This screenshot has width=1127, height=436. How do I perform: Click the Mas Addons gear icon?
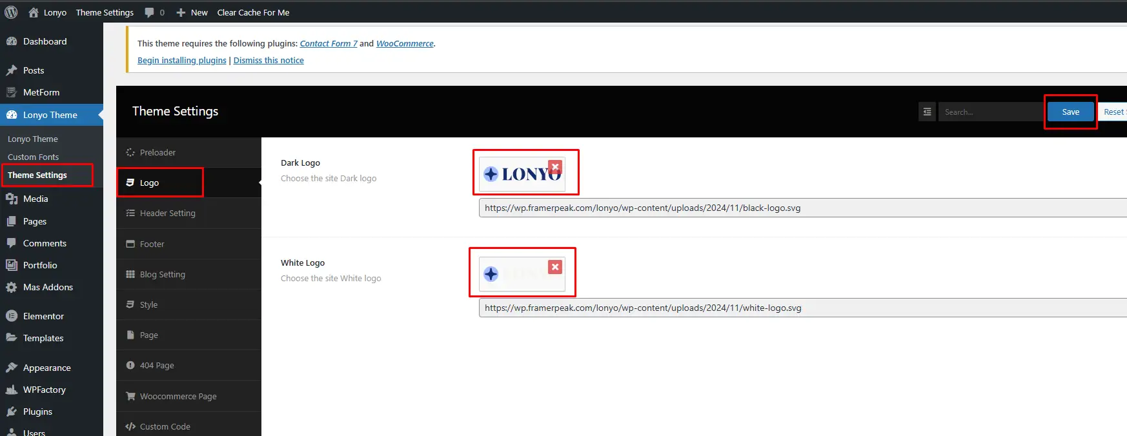tap(12, 287)
